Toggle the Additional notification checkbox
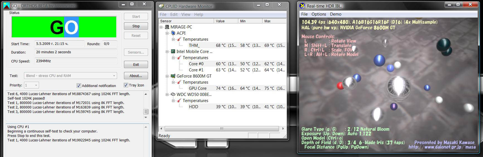Viewport: 483px width, 157px height. [x=79, y=86]
